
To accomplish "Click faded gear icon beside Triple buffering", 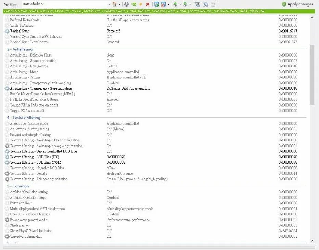I will [7, 25].
